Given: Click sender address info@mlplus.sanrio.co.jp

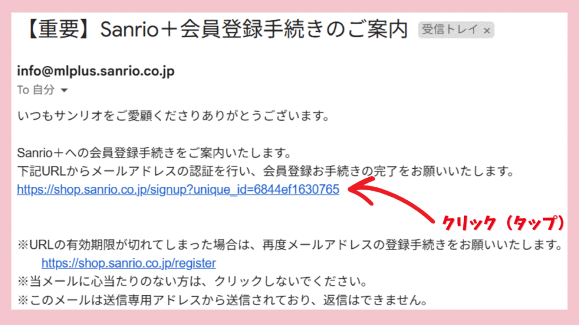Looking at the screenshot, I should [x=96, y=71].
